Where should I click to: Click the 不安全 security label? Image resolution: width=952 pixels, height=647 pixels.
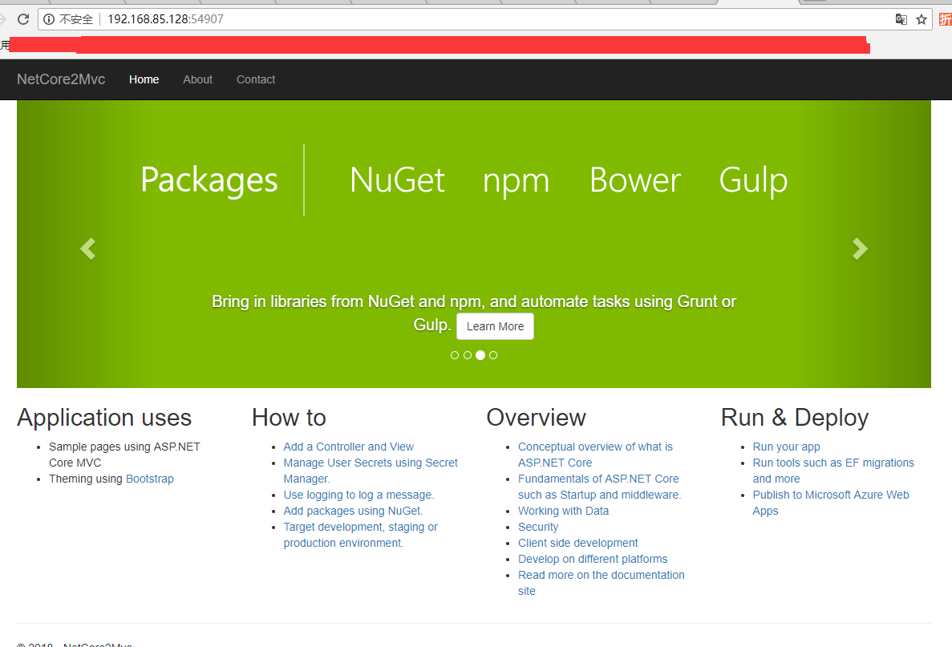pyautogui.click(x=76, y=19)
